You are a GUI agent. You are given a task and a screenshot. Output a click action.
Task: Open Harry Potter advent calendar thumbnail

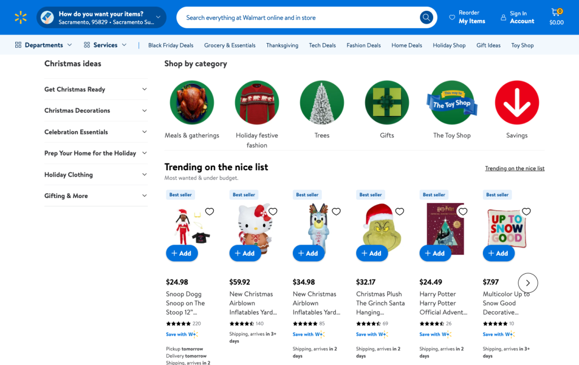(445, 228)
